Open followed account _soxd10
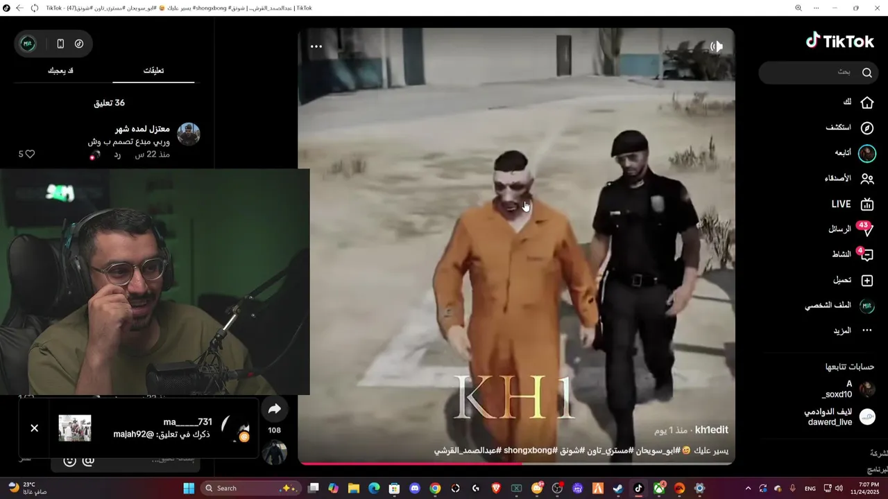Image resolution: width=888 pixels, height=499 pixels. click(848, 389)
